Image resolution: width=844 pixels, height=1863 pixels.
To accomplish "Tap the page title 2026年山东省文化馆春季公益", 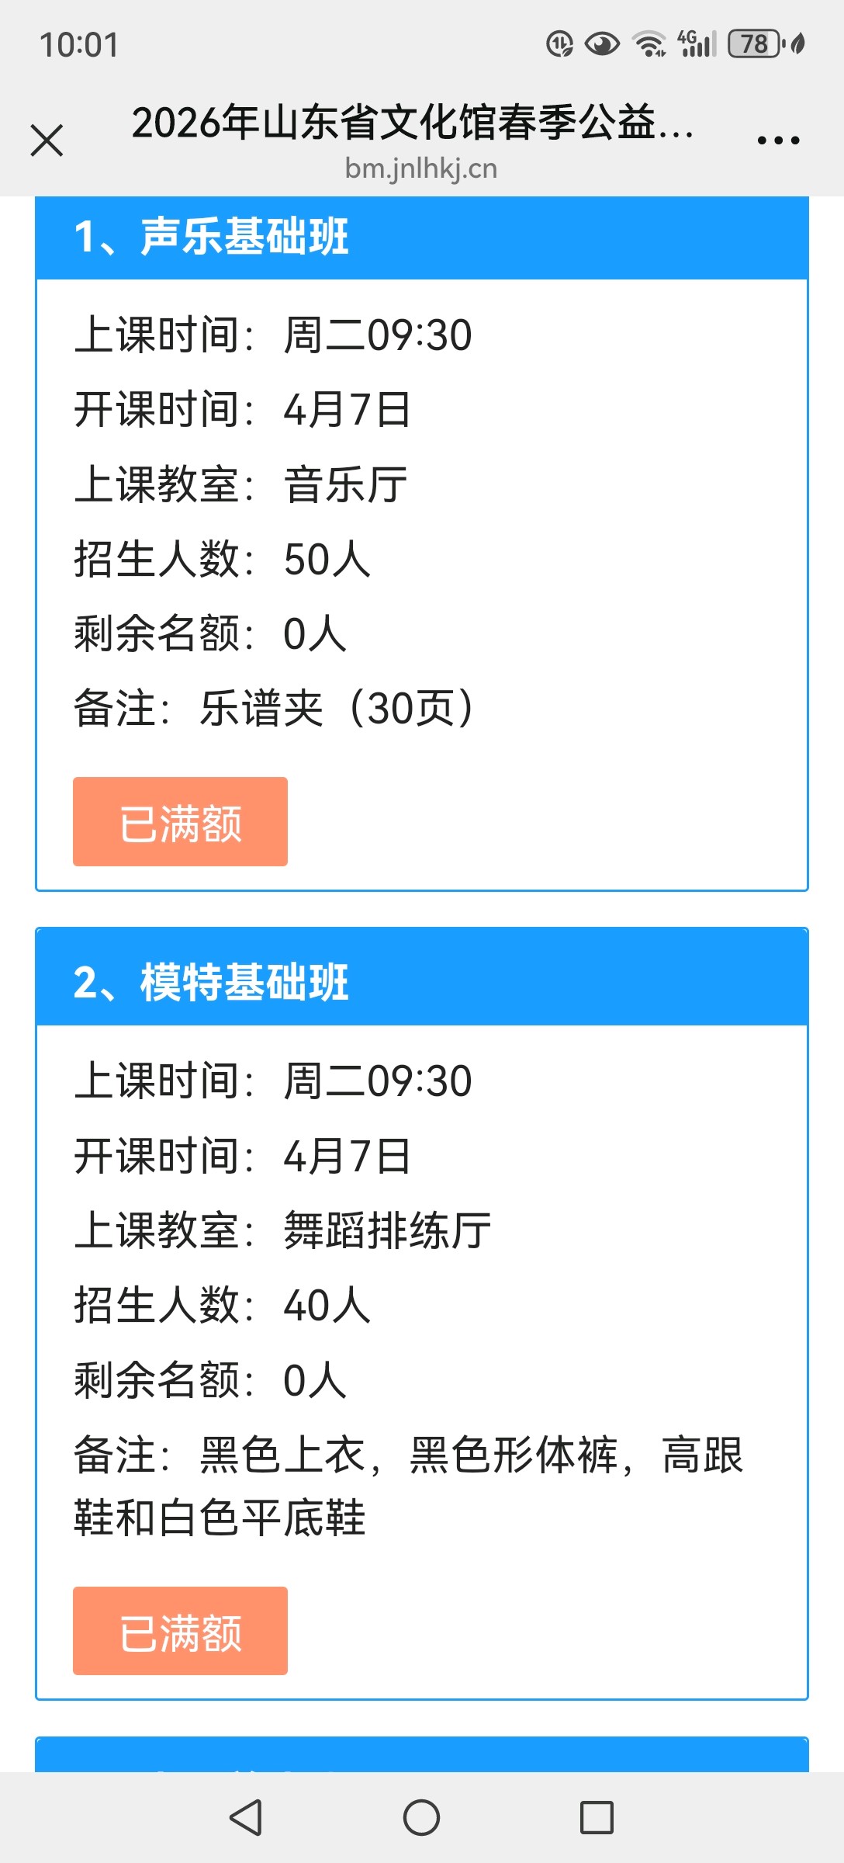I will tap(412, 123).
